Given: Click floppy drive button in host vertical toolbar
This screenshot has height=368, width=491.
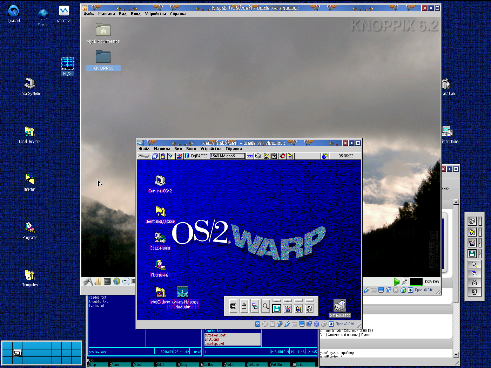Looking at the screenshot, I should pos(472,253).
